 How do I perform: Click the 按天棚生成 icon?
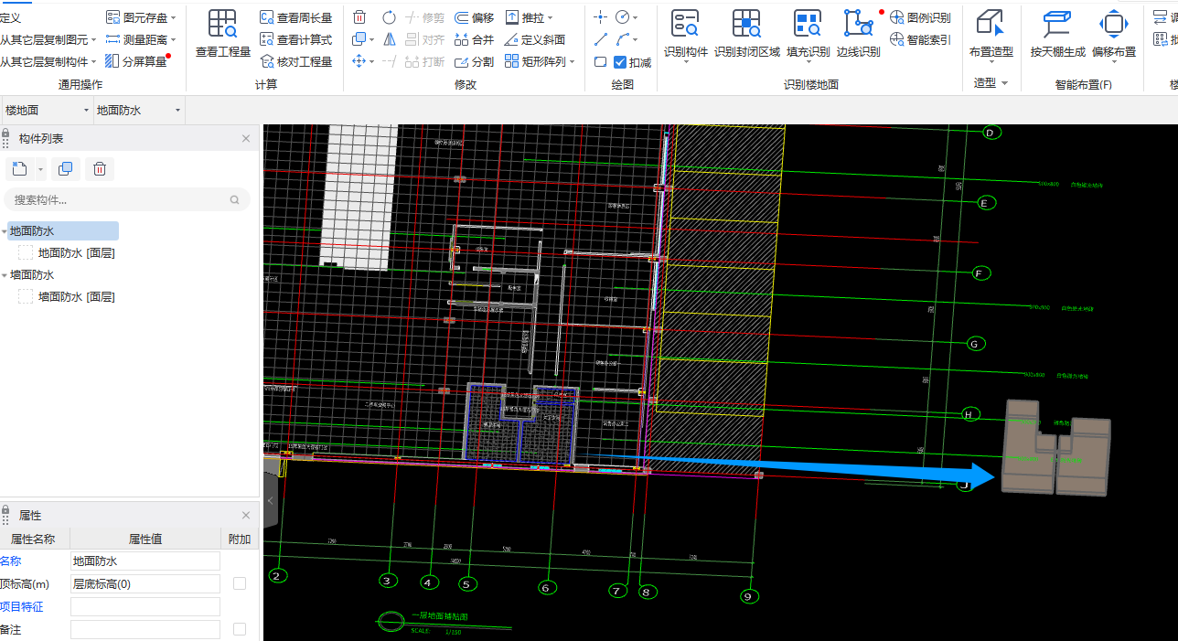coord(1057,24)
